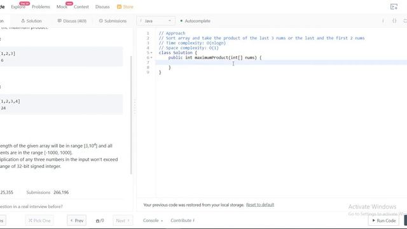Collapse the class Solution fold arrow on line 5
Image resolution: width=407 pixels, height=229 pixels.
pos(151,53)
